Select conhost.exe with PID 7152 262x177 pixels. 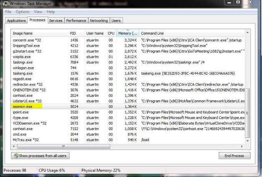pyautogui.click(x=128, y=129)
